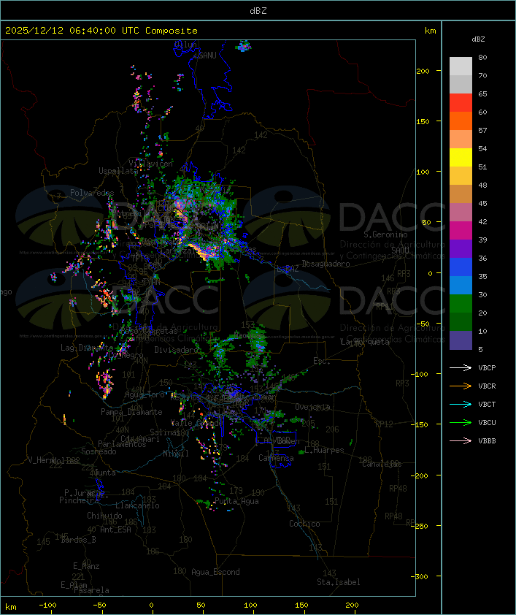The height and width of the screenshot is (615, 516).
Task: Click the Desaguadero map label
Action: tap(326, 264)
